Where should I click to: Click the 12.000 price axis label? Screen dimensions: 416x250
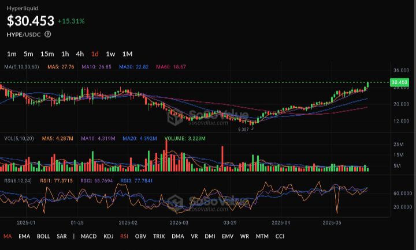(401, 121)
